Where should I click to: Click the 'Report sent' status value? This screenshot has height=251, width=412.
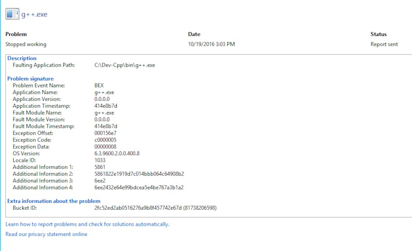(x=384, y=44)
